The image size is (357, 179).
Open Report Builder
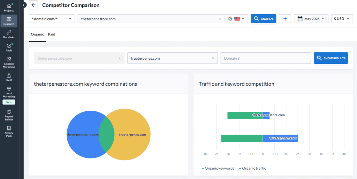pos(9,115)
